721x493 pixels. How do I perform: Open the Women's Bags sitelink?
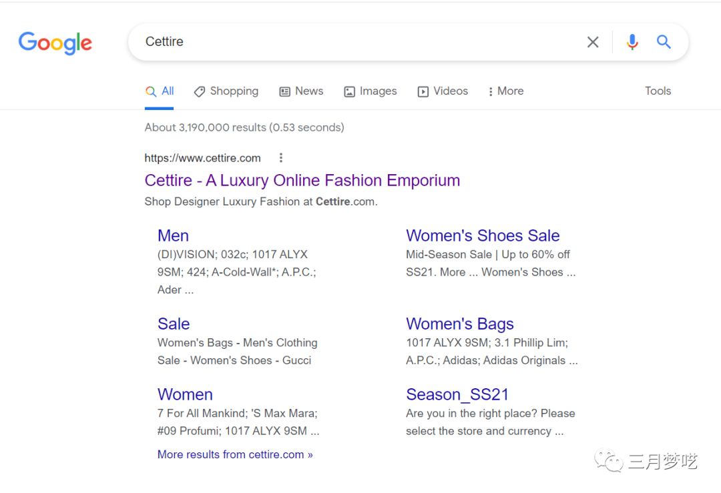(x=459, y=324)
